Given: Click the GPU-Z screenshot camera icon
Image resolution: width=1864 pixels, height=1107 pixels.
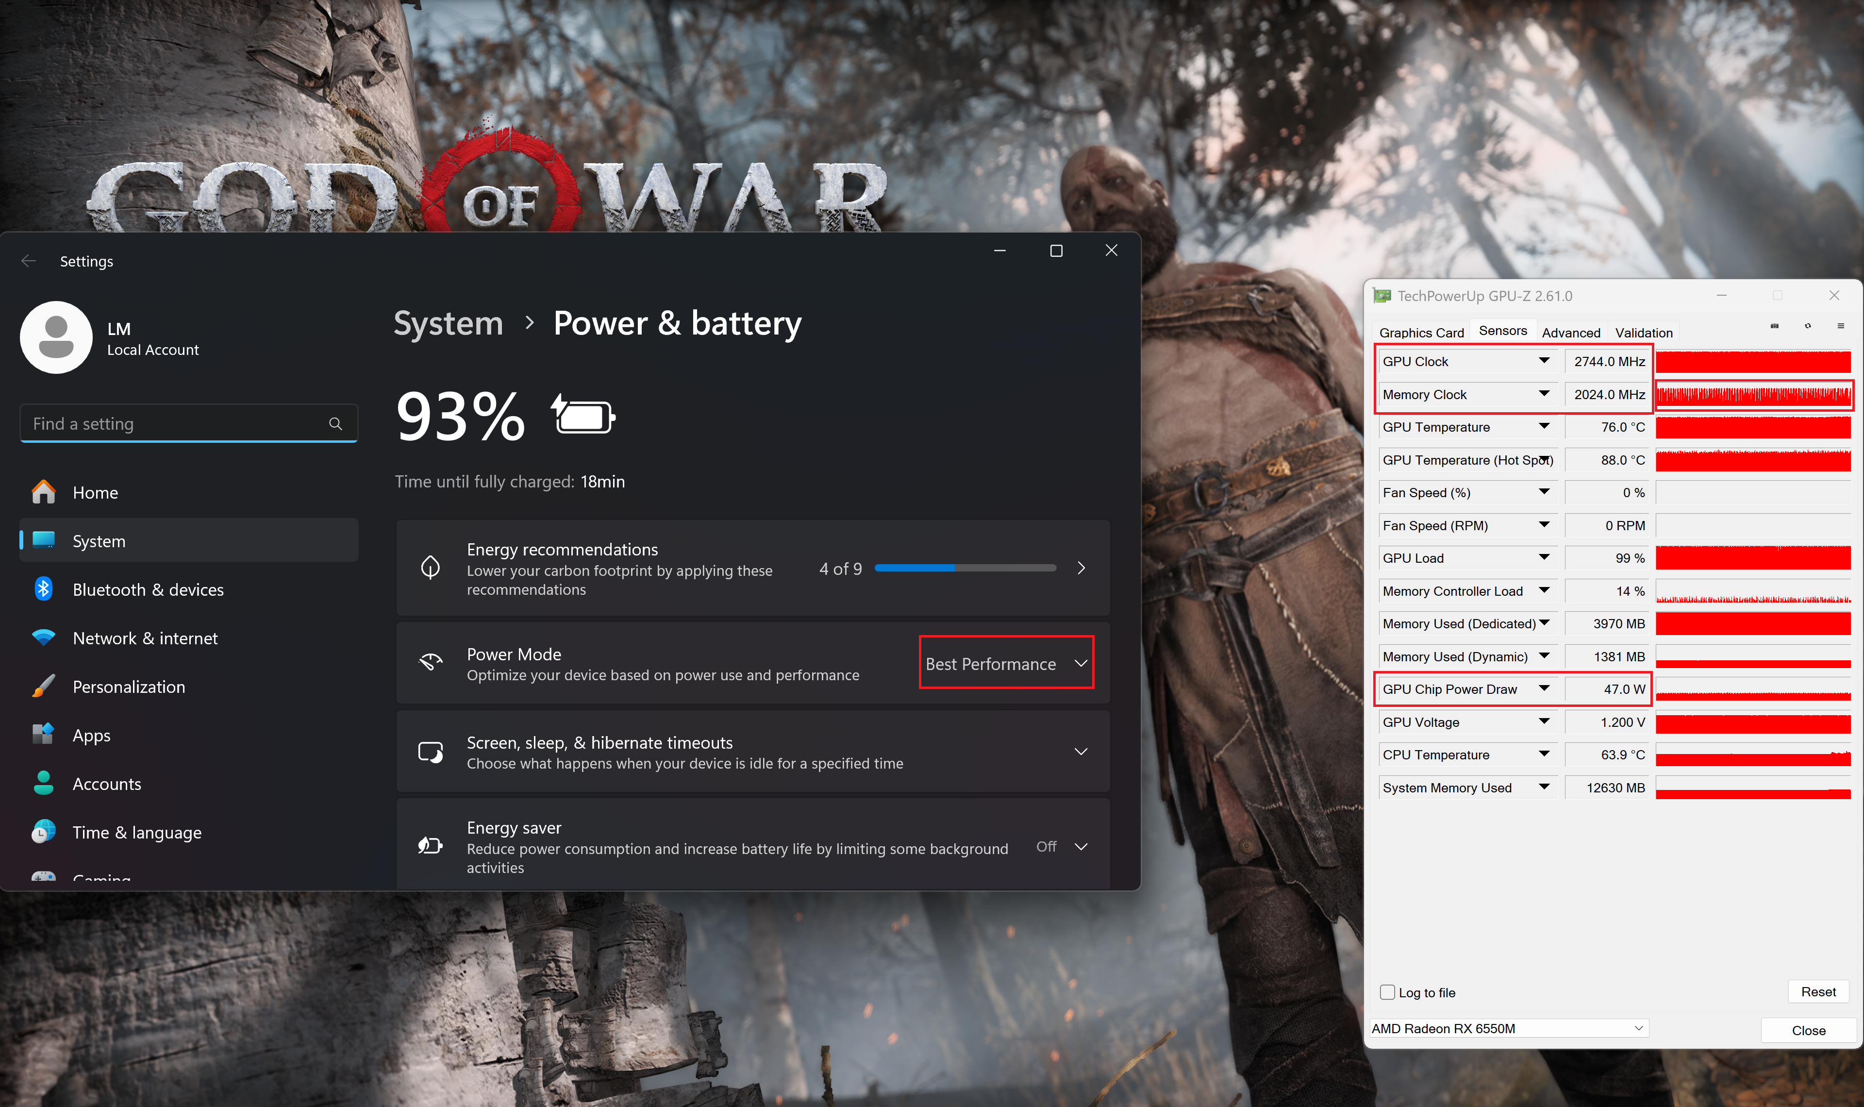Looking at the screenshot, I should click(1775, 326).
